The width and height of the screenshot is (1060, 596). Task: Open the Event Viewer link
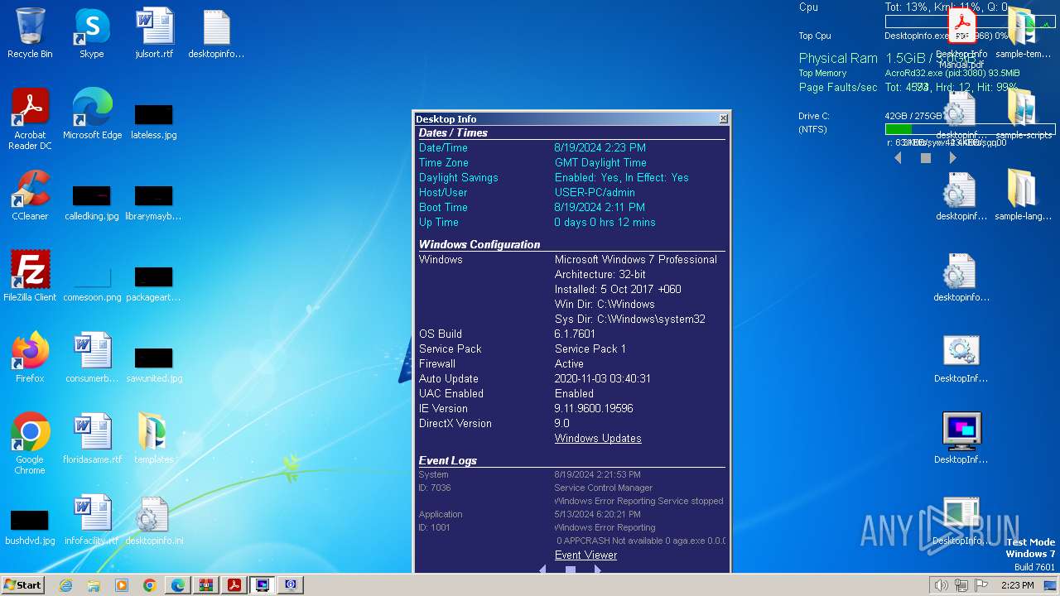[x=585, y=555]
